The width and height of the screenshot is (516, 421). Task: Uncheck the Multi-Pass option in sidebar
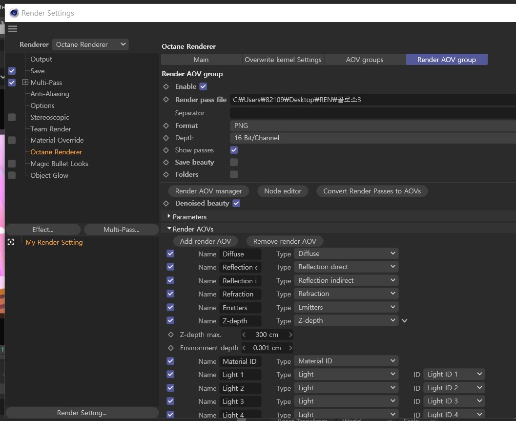pyautogui.click(x=12, y=82)
